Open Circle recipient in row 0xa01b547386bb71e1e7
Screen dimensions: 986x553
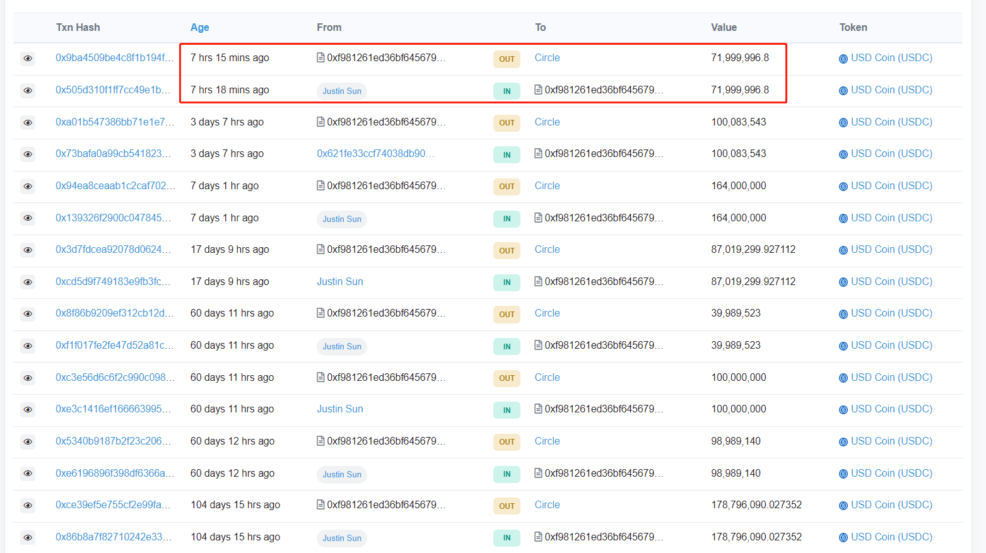pyautogui.click(x=547, y=122)
